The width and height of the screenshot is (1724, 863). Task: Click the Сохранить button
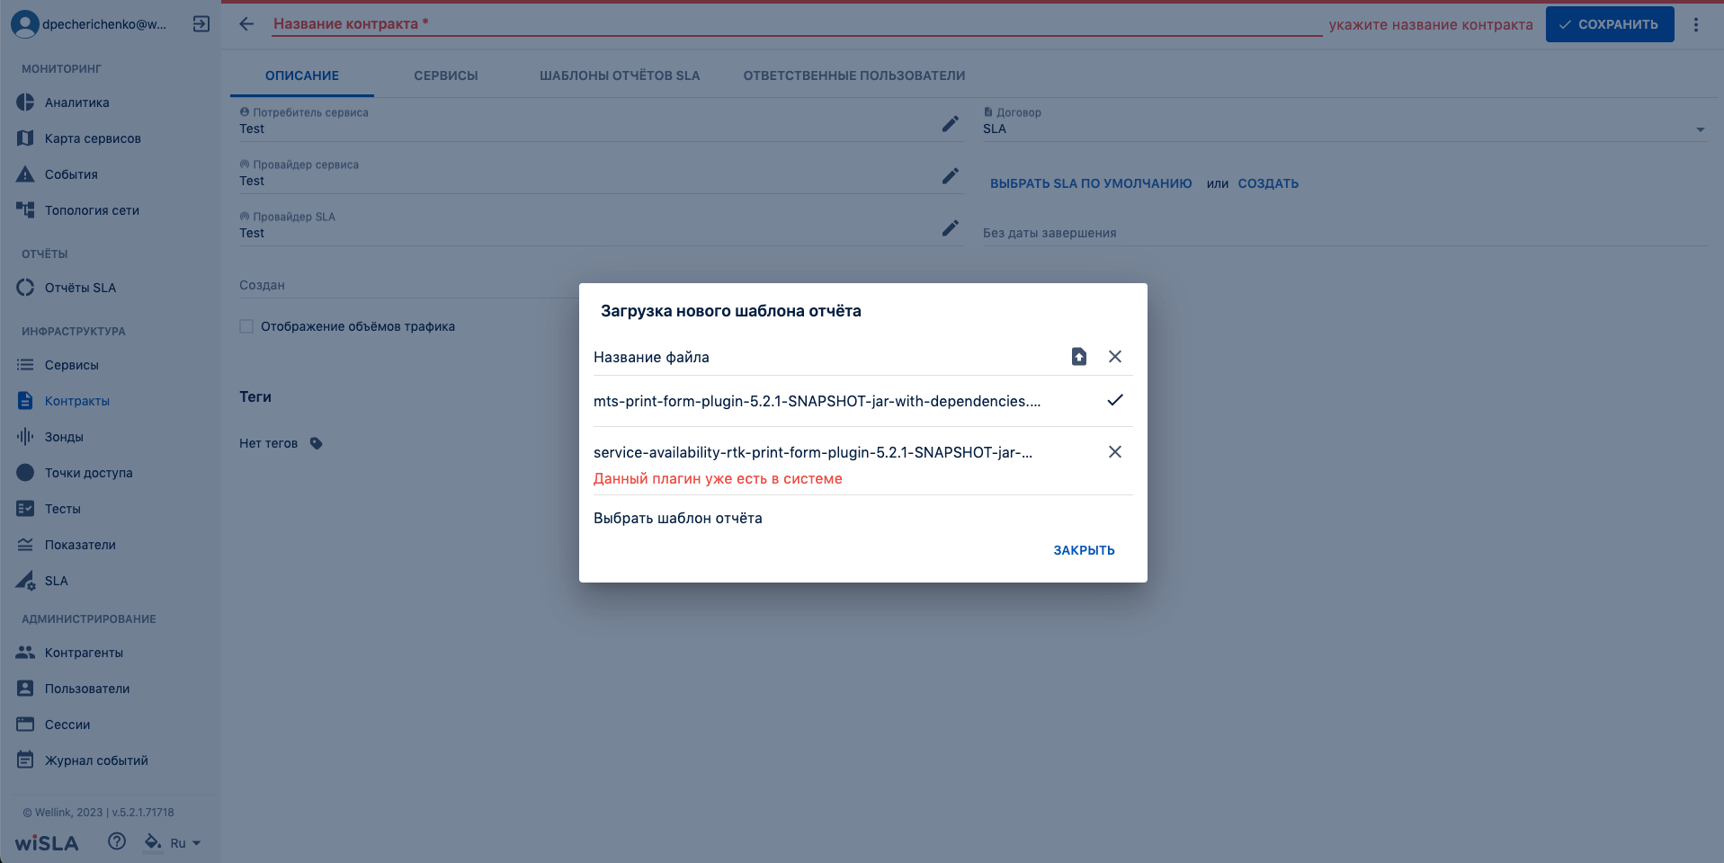point(1610,24)
